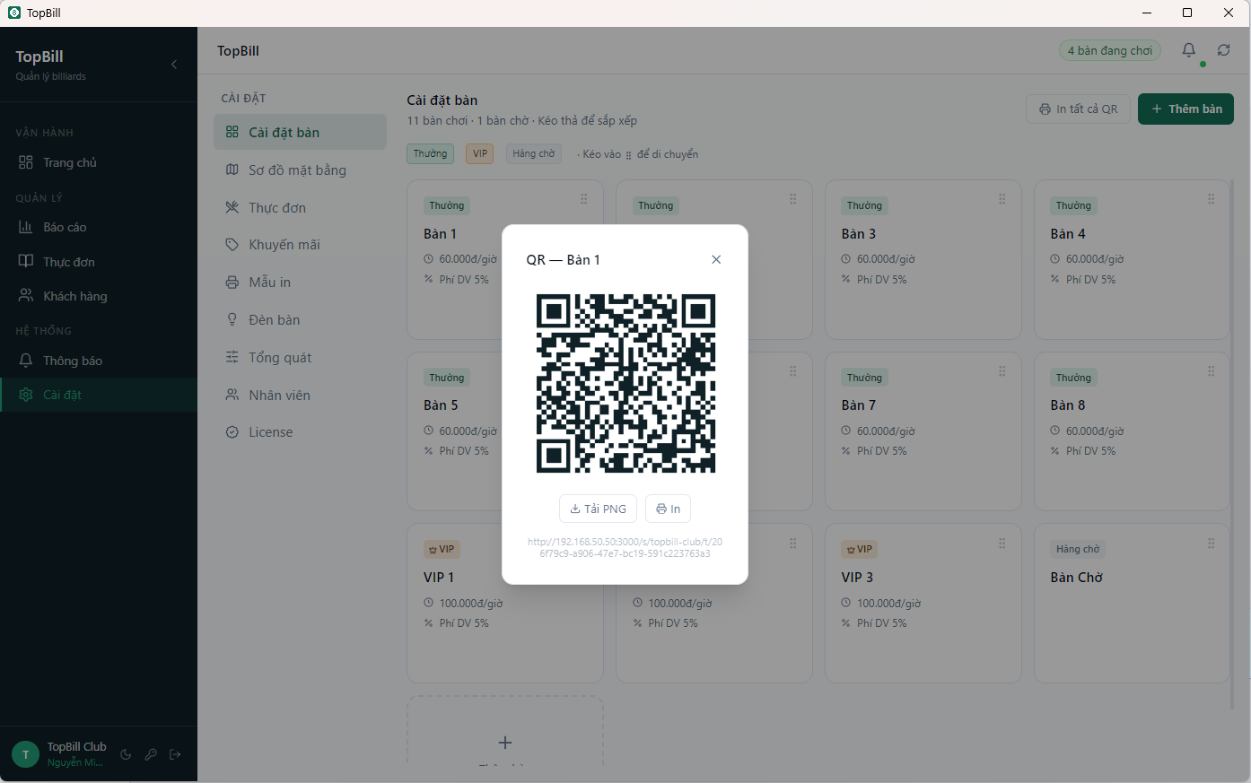Go to Nhân viên settings
The image size is (1251, 783).
tap(300, 395)
